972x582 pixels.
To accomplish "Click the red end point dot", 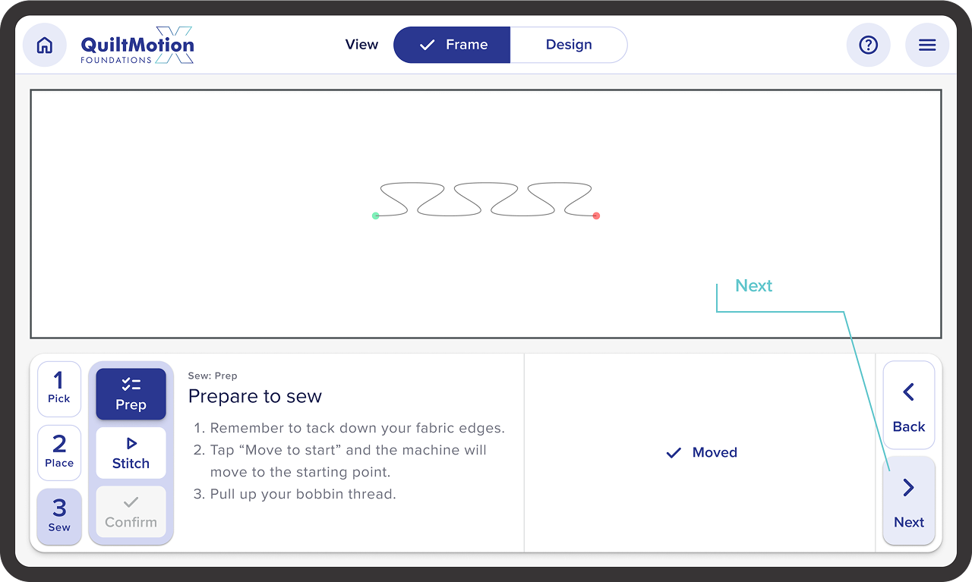I will click(596, 216).
